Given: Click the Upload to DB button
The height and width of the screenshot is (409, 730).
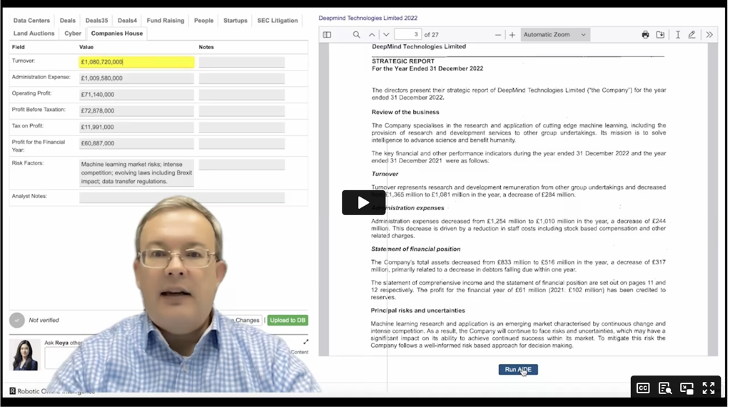Looking at the screenshot, I should [x=289, y=321].
